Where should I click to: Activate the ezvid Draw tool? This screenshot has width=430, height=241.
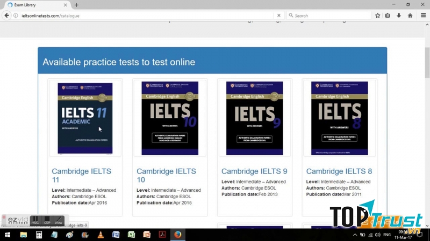pos(59,220)
